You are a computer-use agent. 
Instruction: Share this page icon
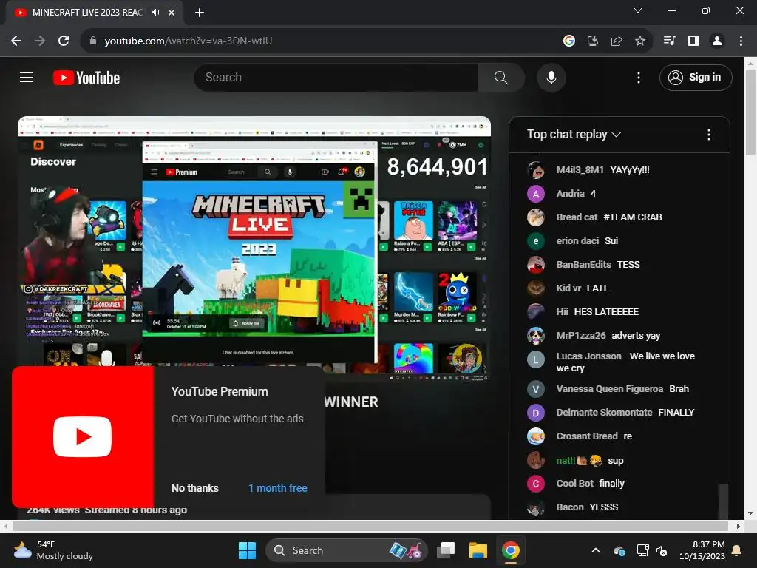616,41
